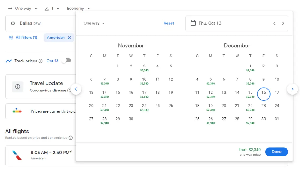Toggle the Track prices switch on

tap(66, 61)
